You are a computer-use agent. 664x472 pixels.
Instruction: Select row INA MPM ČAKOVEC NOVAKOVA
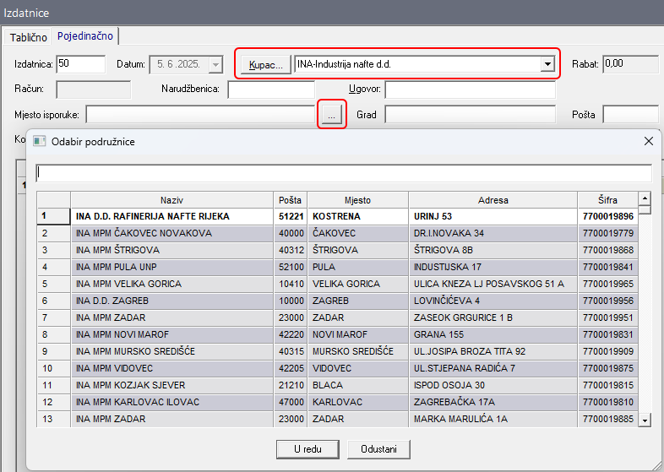pyautogui.click(x=338, y=233)
